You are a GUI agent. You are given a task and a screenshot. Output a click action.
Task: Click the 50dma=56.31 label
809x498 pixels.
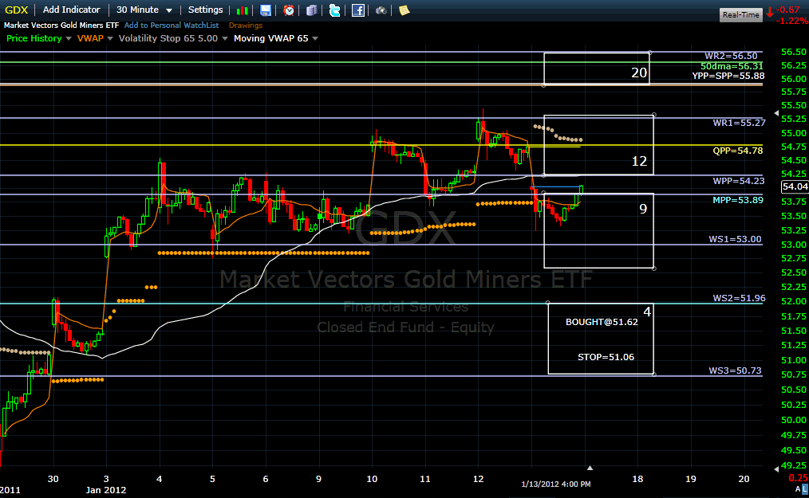(732, 66)
